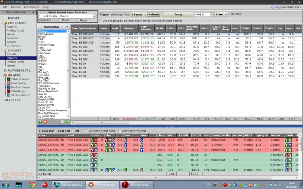Click the FREE OFFER link
Viewport: 303px width, 189px height.
click(12, 100)
